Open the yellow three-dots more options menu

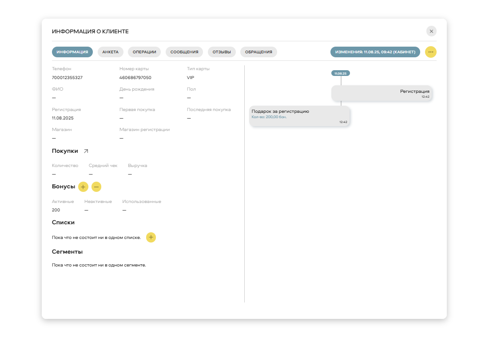(431, 52)
